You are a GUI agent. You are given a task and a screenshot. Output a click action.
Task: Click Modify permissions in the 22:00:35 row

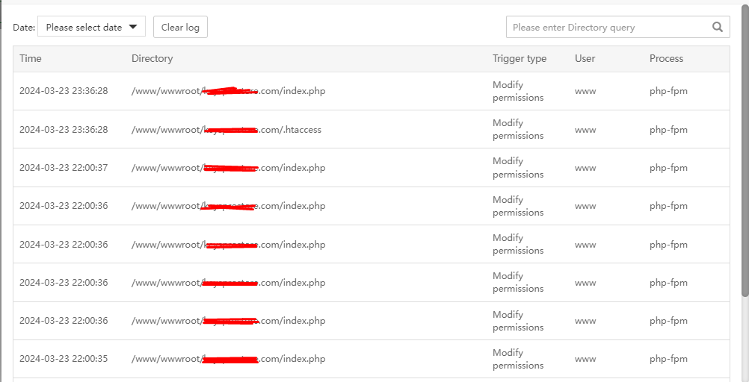[518, 359]
